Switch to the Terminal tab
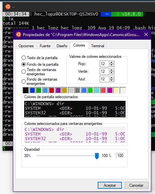 pos(98,46)
